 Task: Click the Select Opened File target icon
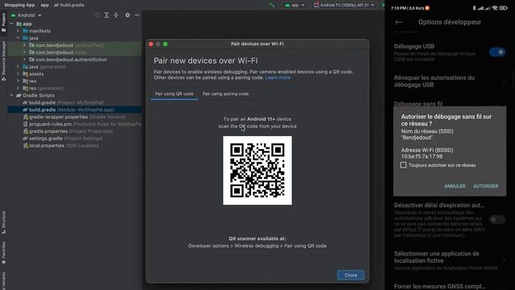pyautogui.click(x=97, y=15)
